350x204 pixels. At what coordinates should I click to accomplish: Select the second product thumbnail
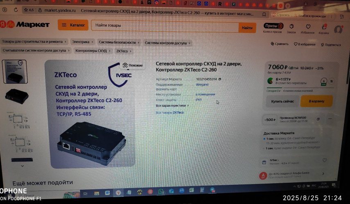click(17, 96)
